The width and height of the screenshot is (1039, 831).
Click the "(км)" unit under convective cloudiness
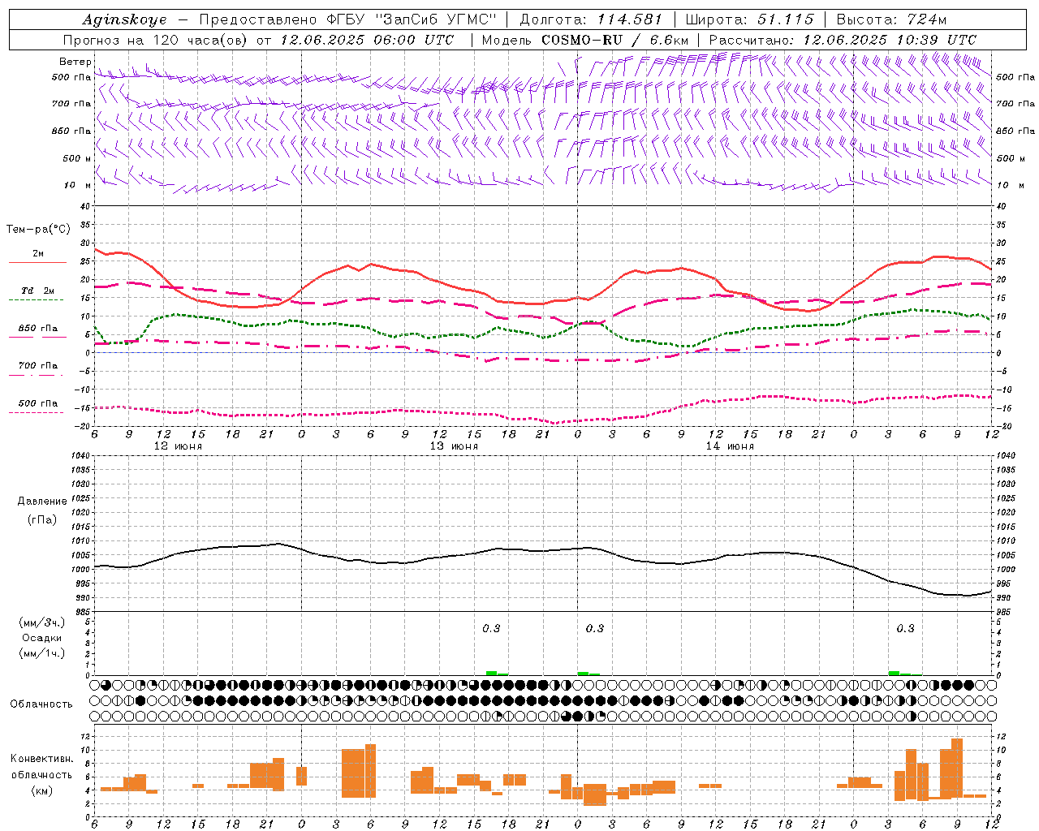point(41,790)
